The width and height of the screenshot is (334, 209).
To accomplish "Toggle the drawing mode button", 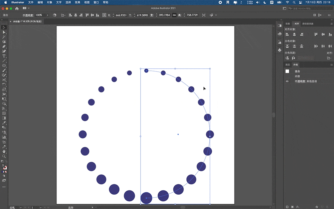I will [x=4, y=176].
